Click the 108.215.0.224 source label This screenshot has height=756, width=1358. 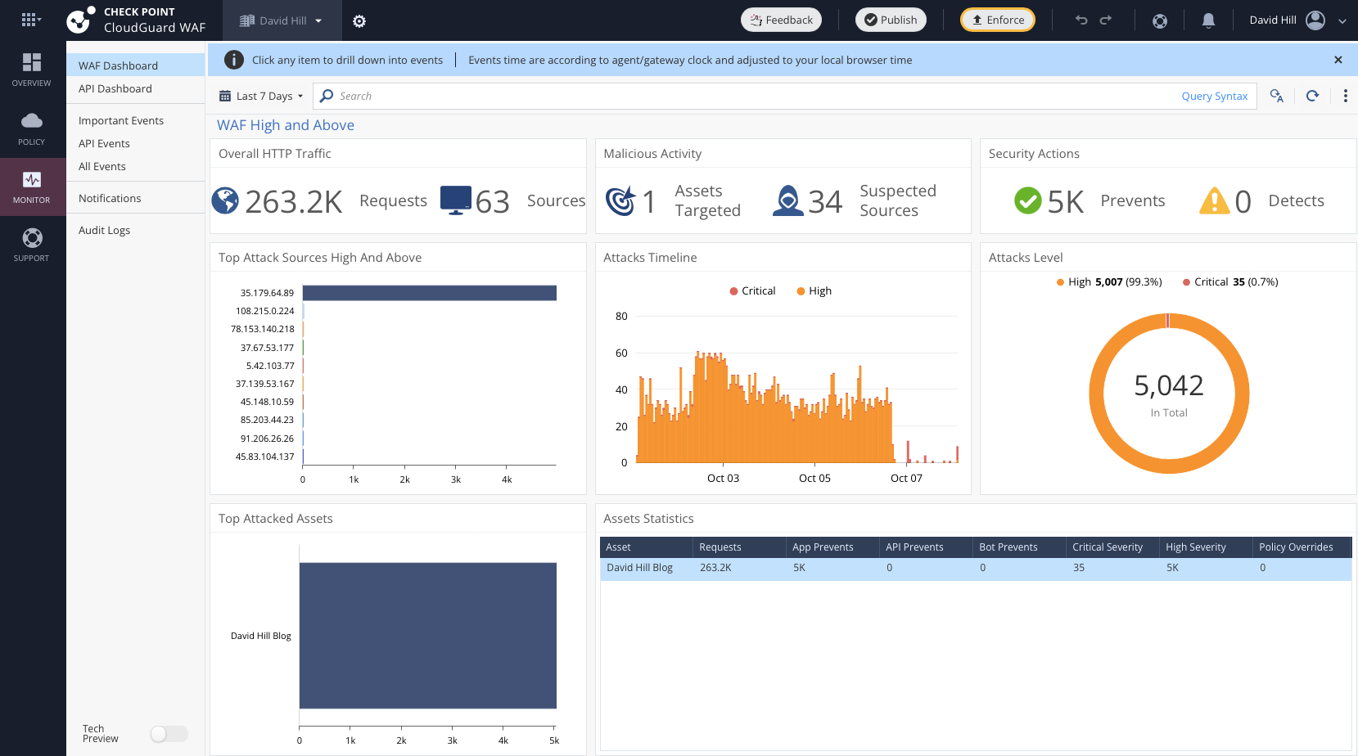(265, 311)
